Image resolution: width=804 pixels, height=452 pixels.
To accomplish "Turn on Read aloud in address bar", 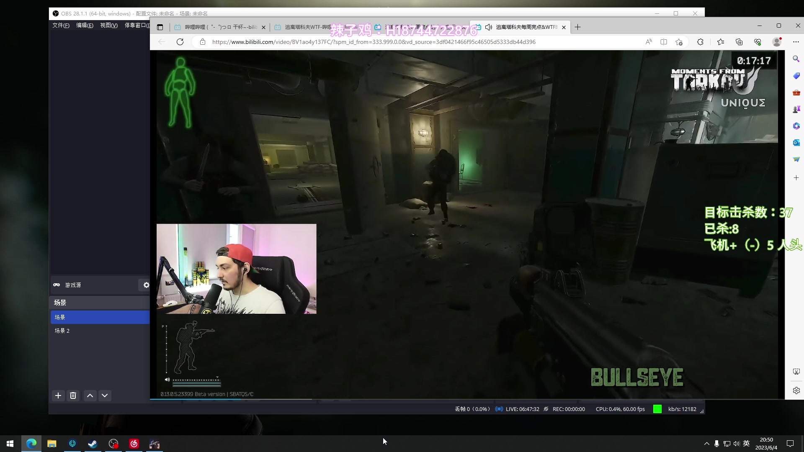I will (649, 42).
